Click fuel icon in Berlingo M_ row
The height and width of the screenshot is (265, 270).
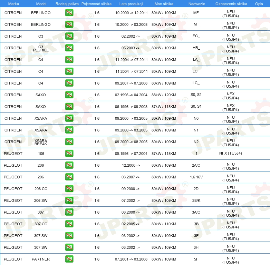pos(69,24)
